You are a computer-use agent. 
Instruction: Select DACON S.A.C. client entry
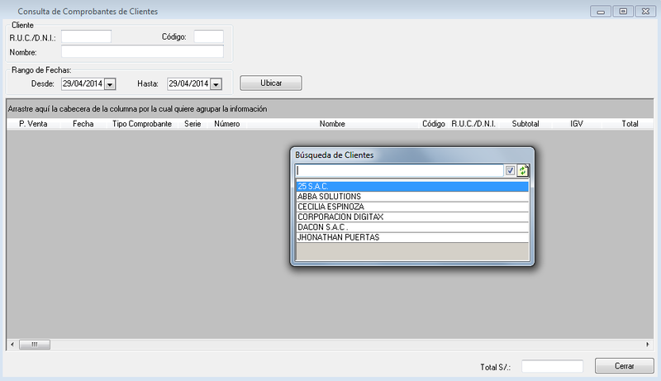coord(411,226)
